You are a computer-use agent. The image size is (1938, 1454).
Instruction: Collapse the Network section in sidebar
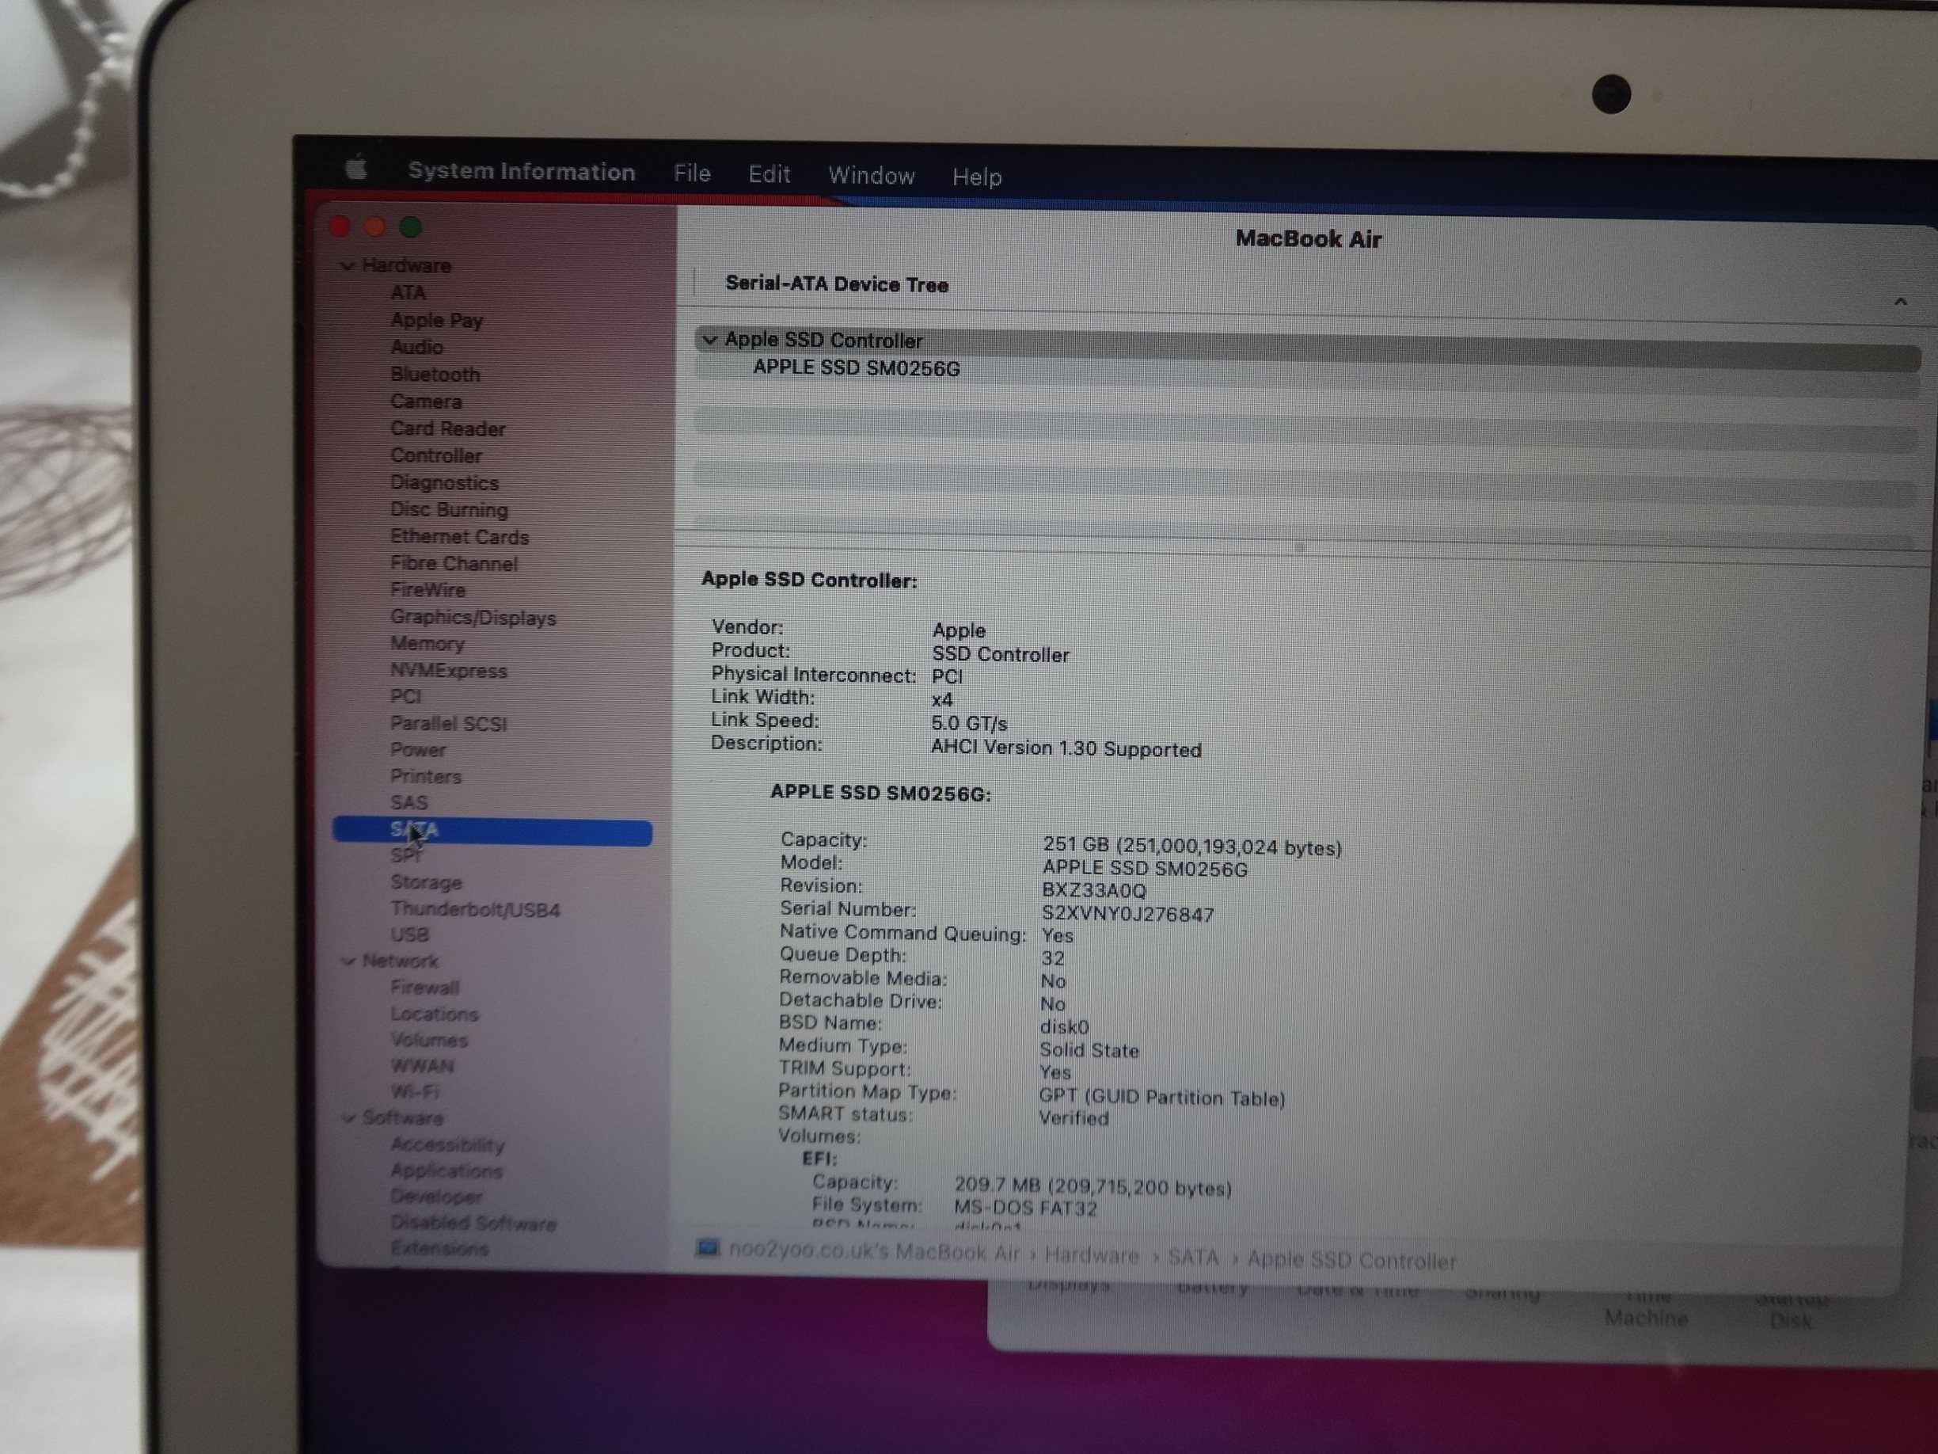(348, 961)
